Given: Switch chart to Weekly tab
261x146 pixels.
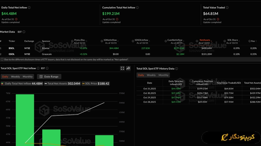Looking at the screenshot, I should (x=15, y=77).
